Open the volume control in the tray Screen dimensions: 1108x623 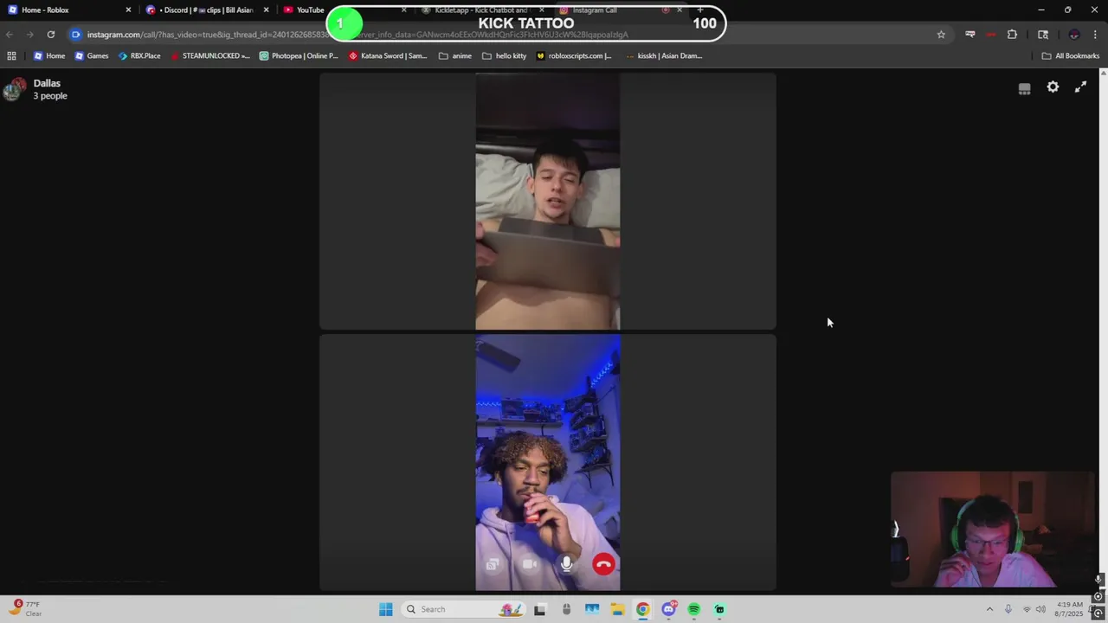click(1040, 609)
